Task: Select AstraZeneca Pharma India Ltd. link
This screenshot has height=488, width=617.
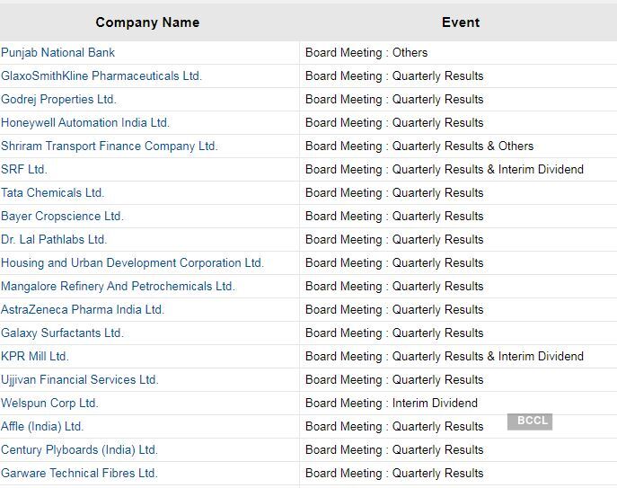Action: pyautogui.click(x=83, y=310)
